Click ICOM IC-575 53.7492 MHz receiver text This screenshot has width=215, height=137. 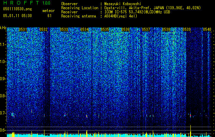point(137,12)
